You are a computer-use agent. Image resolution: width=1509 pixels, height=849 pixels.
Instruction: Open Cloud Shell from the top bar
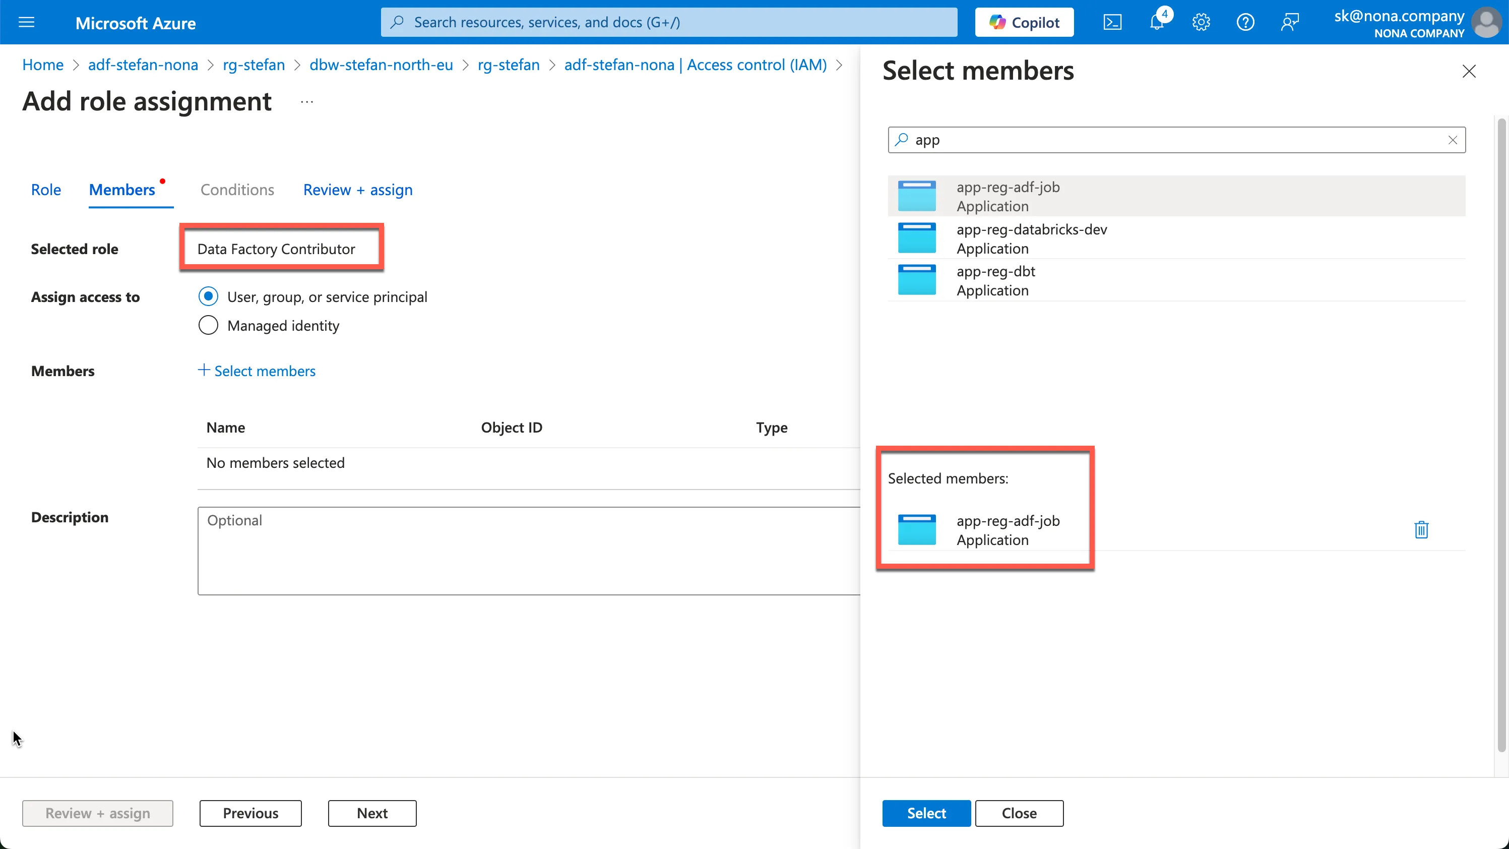(1112, 22)
